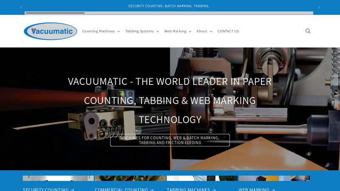The image size is (340, 191).
Task: Click the Web Marking thumbnail image
Action: coord(274,178)
